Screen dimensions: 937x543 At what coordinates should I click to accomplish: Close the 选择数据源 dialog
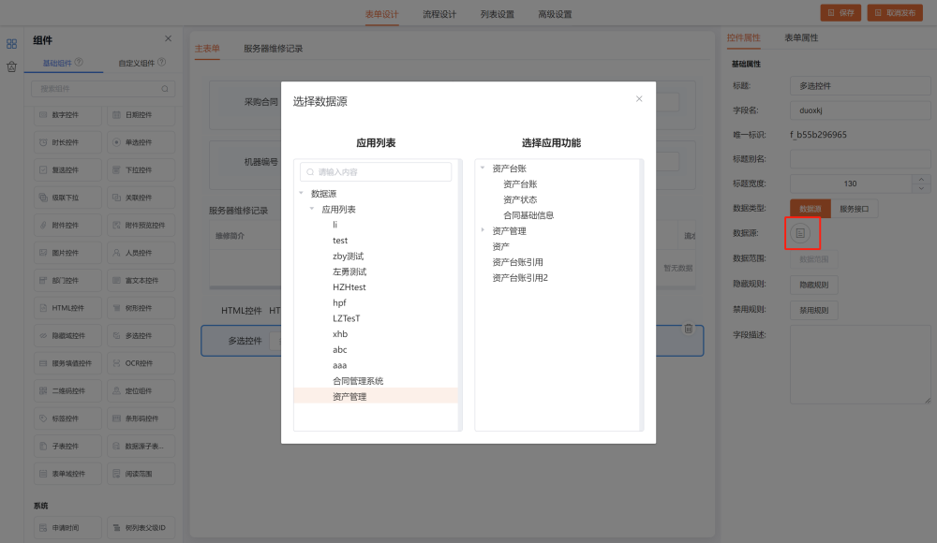[x=639, y=98]
